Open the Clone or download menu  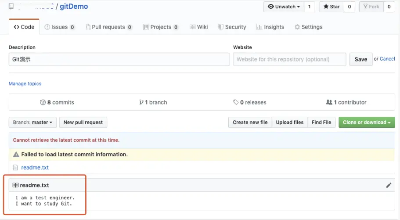[367, 123]
